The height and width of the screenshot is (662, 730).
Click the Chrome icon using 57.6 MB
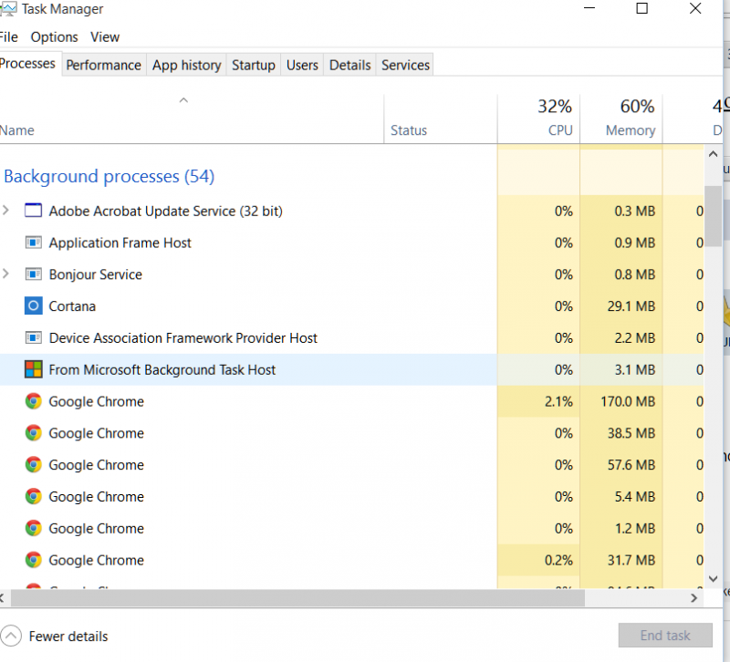point(33,464)
